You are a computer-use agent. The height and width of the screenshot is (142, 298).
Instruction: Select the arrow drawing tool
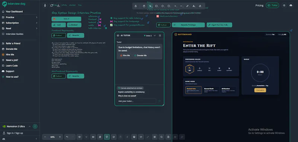coord(175,6)
